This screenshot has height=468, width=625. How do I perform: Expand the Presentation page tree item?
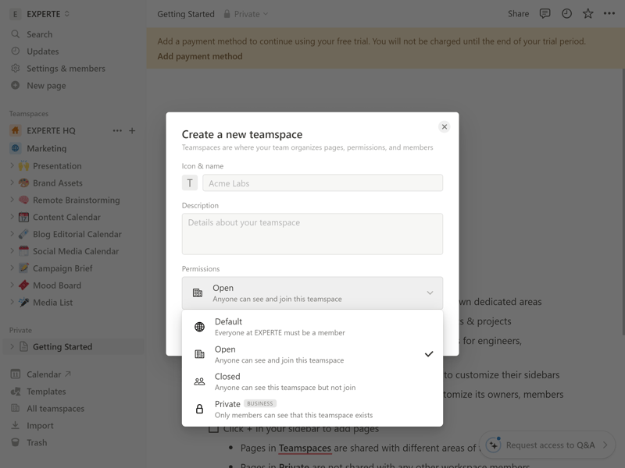pos(12,165)
